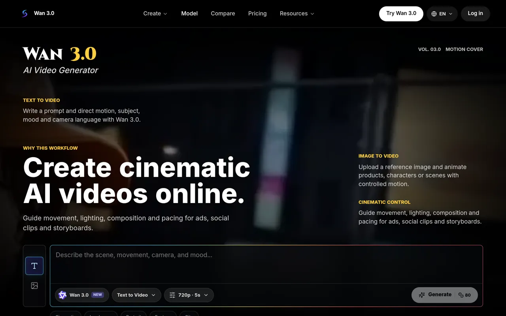Expand the Create menu
Image resolution: width=506 pixels, height=316 pixels.
tap(155, 13)
